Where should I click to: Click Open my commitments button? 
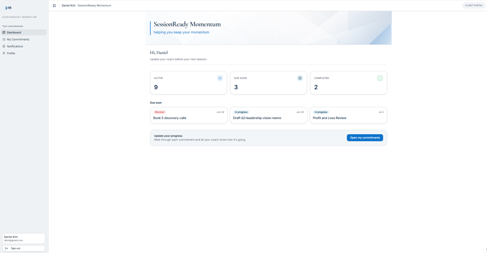point(365,137)
